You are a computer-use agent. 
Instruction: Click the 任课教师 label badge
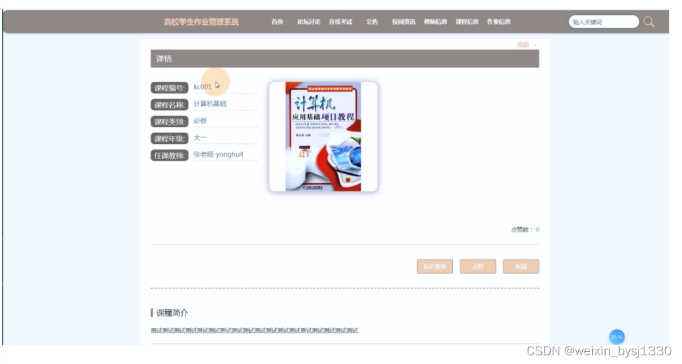[169, 155]
